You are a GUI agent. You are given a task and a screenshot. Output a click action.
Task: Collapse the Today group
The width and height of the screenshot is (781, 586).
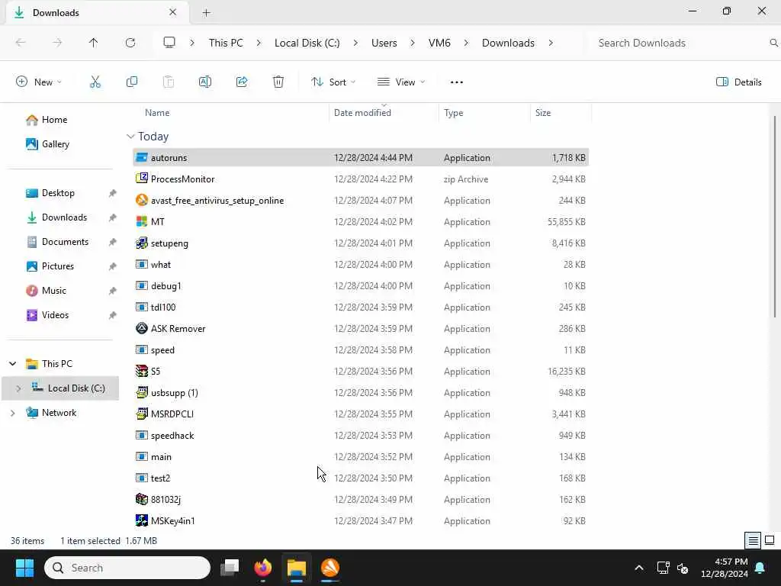[x=130, y=137]
